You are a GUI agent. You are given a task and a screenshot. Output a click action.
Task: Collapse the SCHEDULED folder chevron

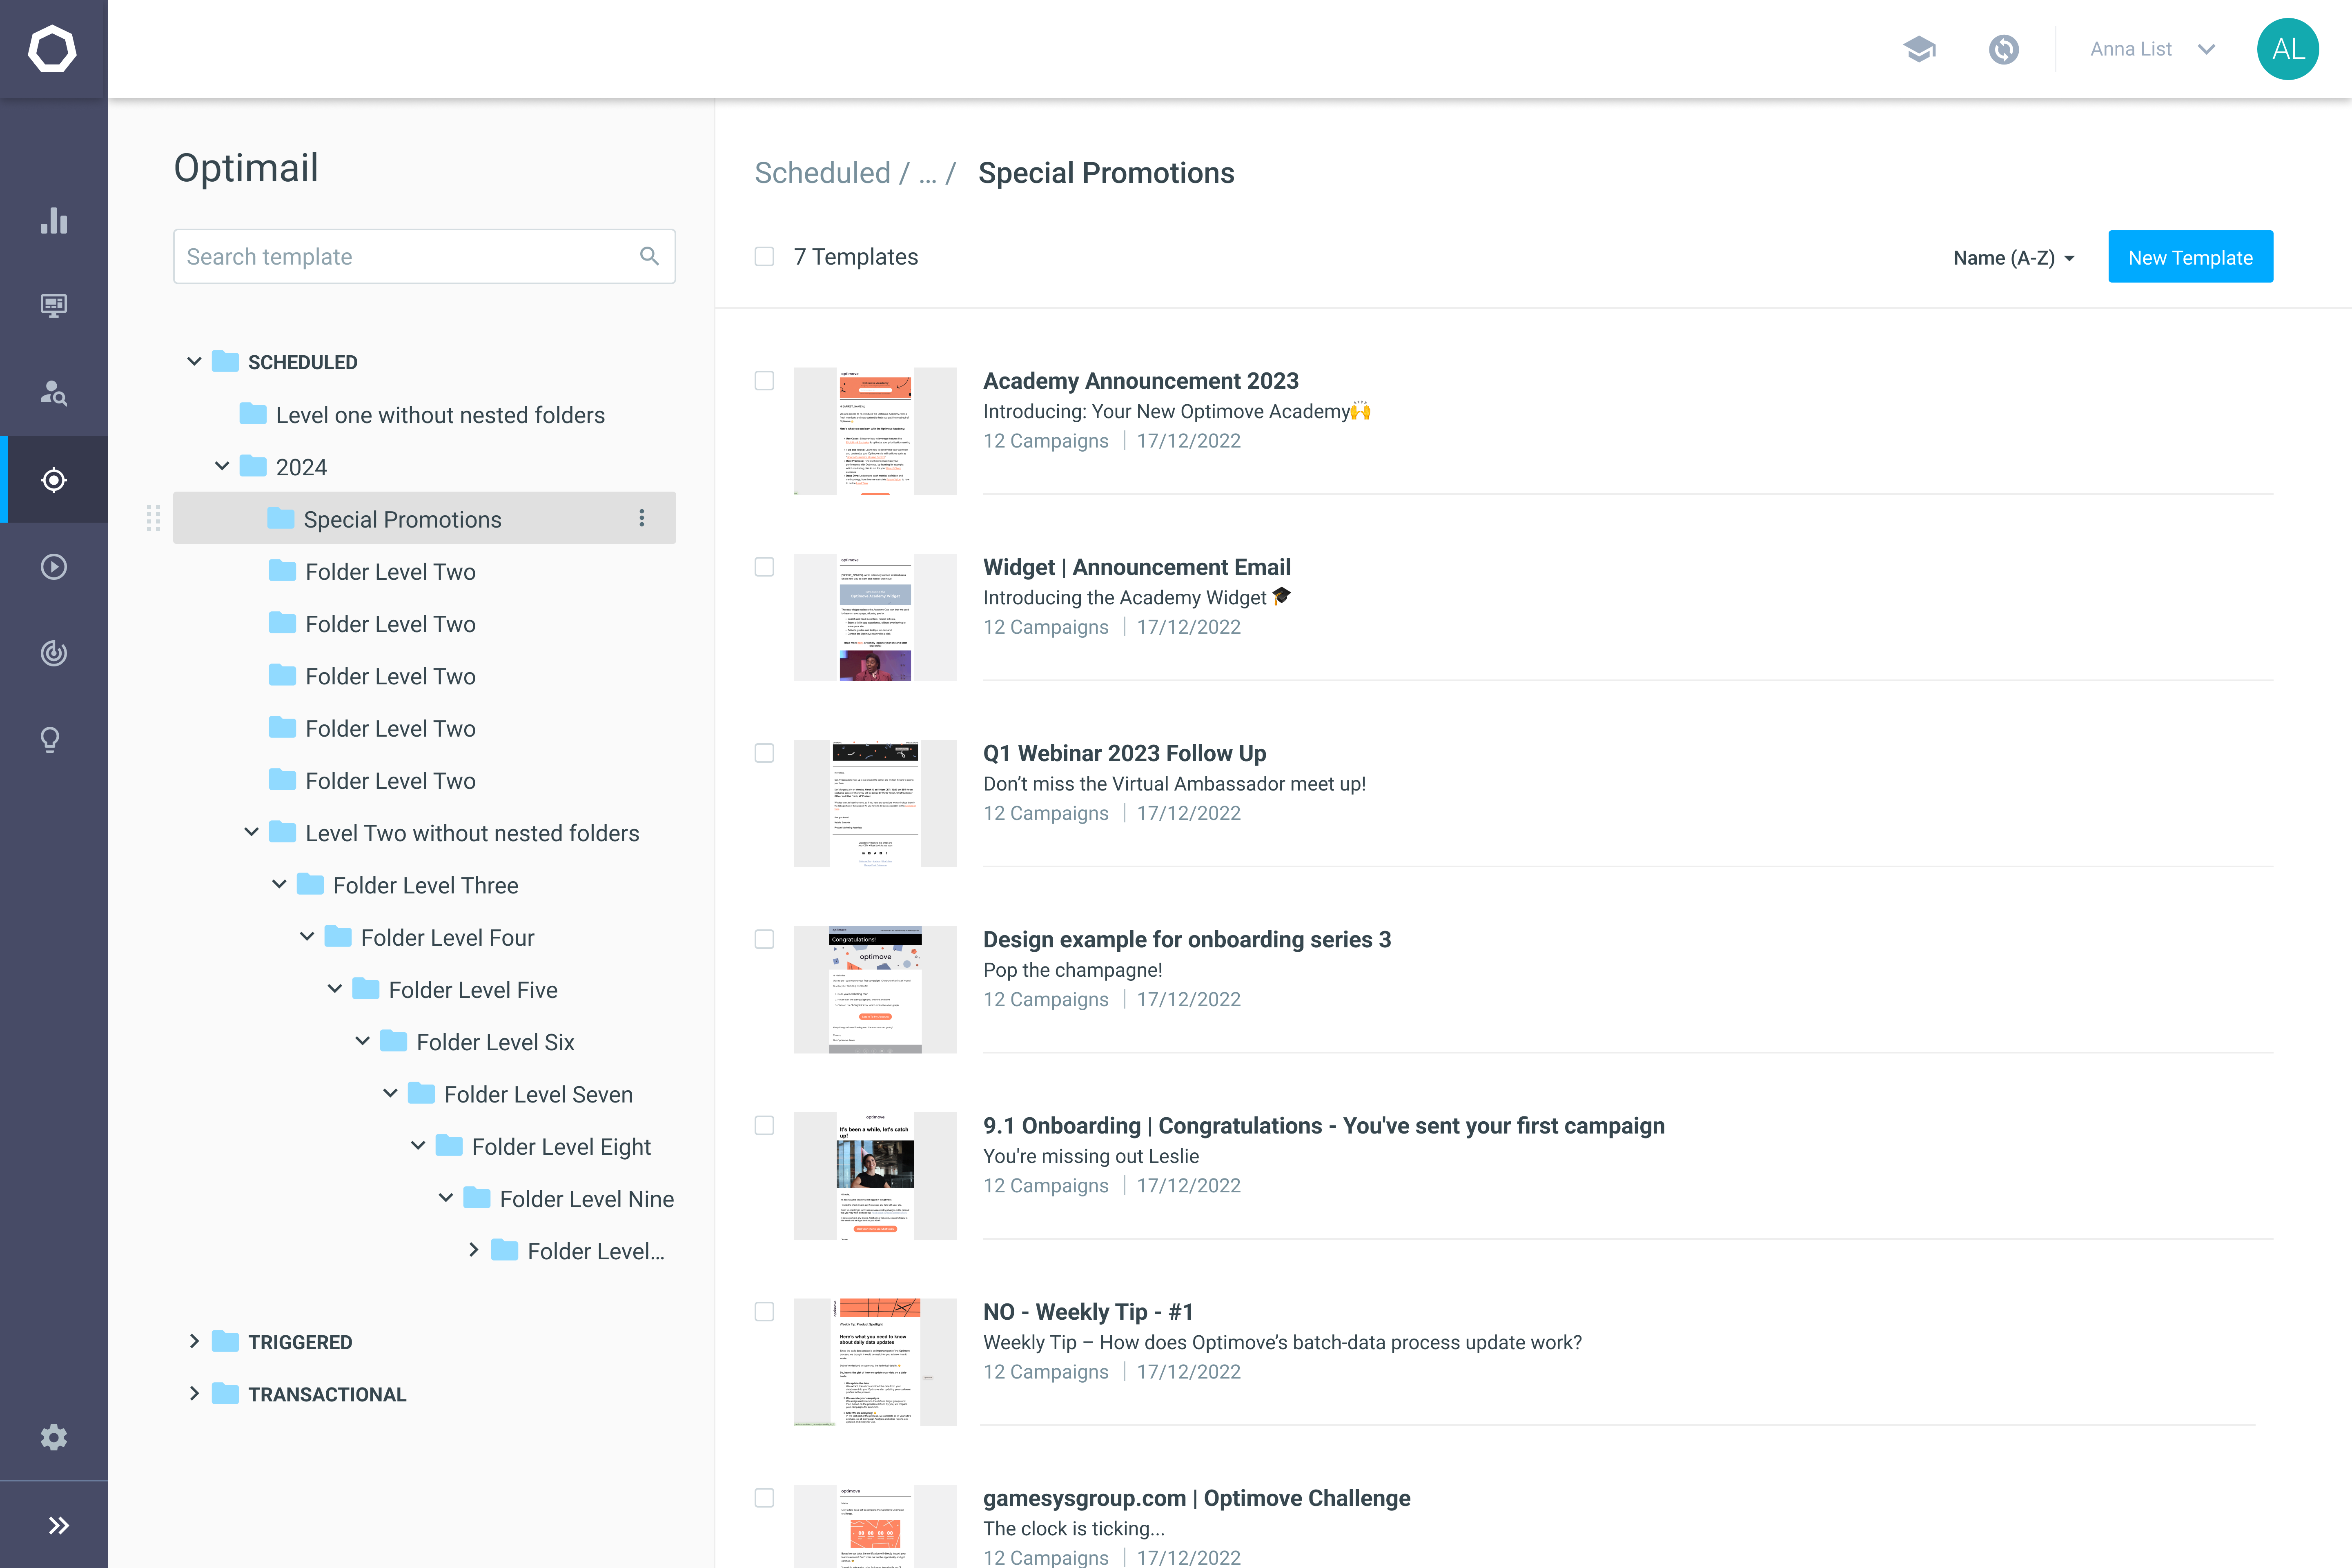tap(194, 361)
